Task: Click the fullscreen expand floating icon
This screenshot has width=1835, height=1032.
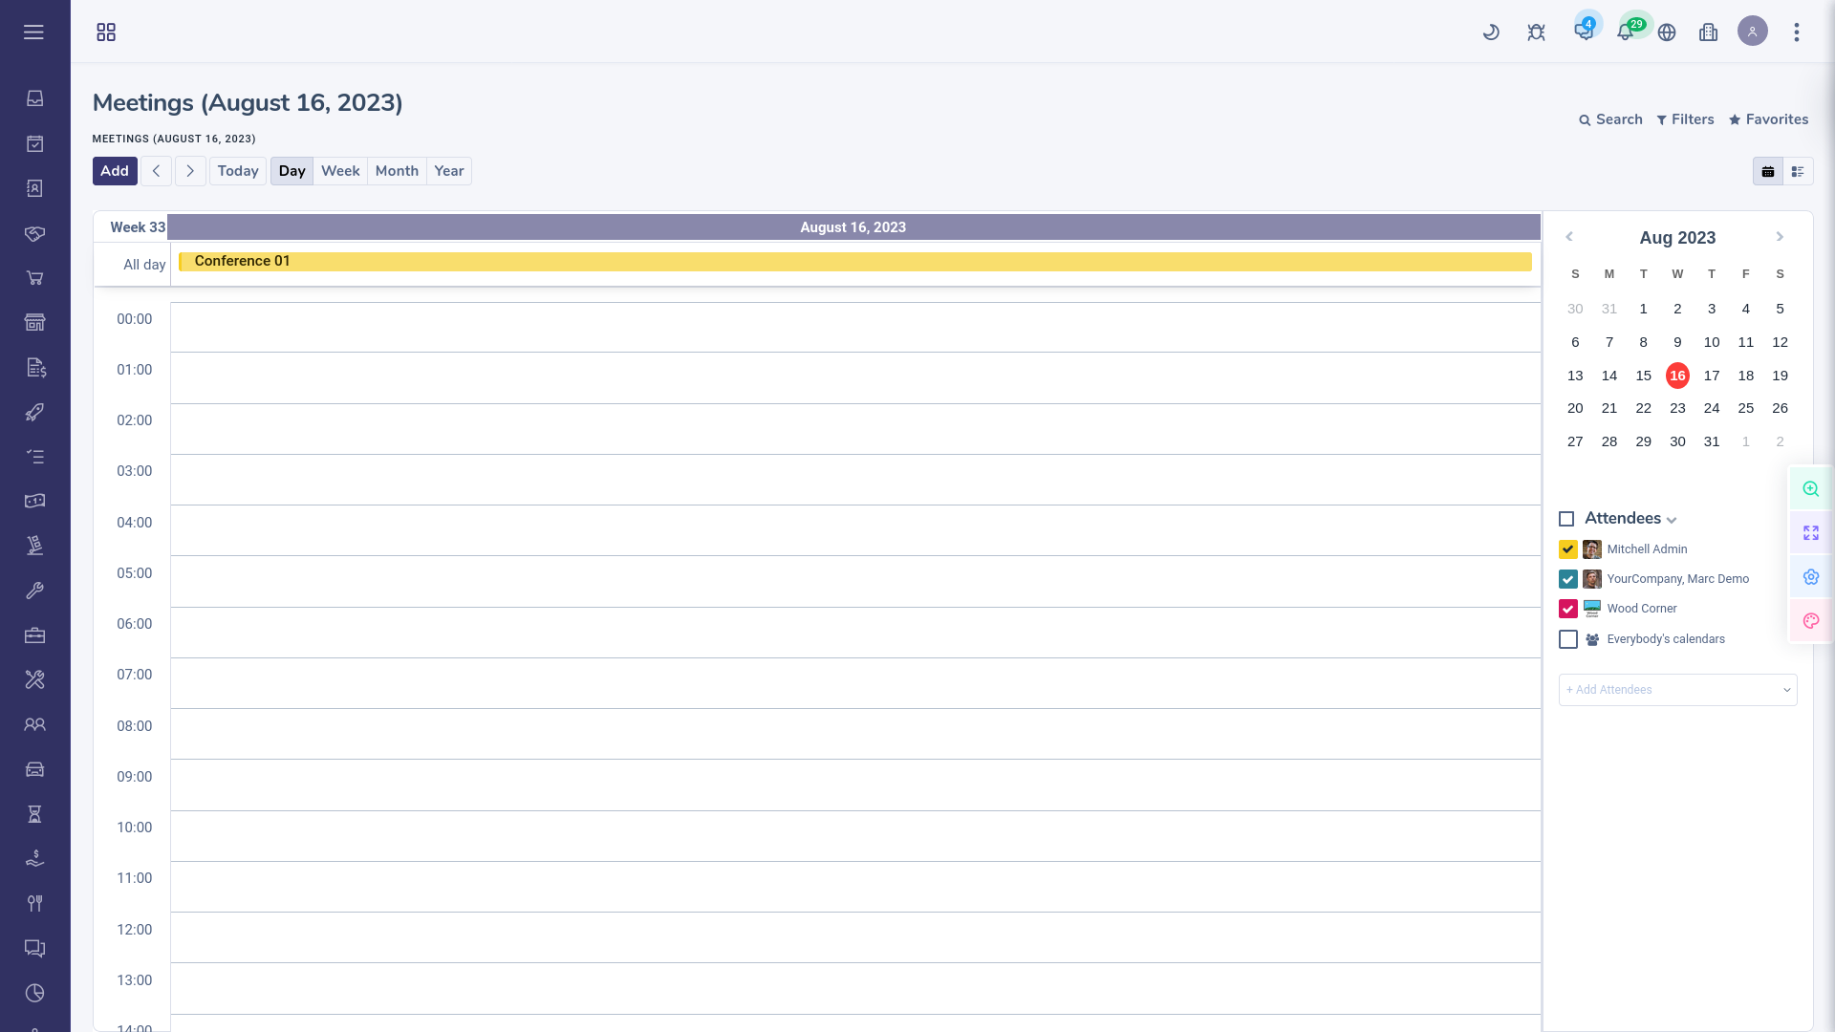Action: (x=1810, y=532)
